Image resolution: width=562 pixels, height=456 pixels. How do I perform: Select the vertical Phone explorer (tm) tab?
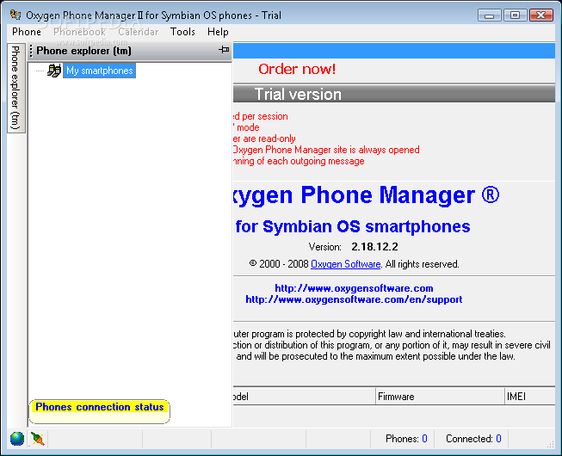(15, 88)
